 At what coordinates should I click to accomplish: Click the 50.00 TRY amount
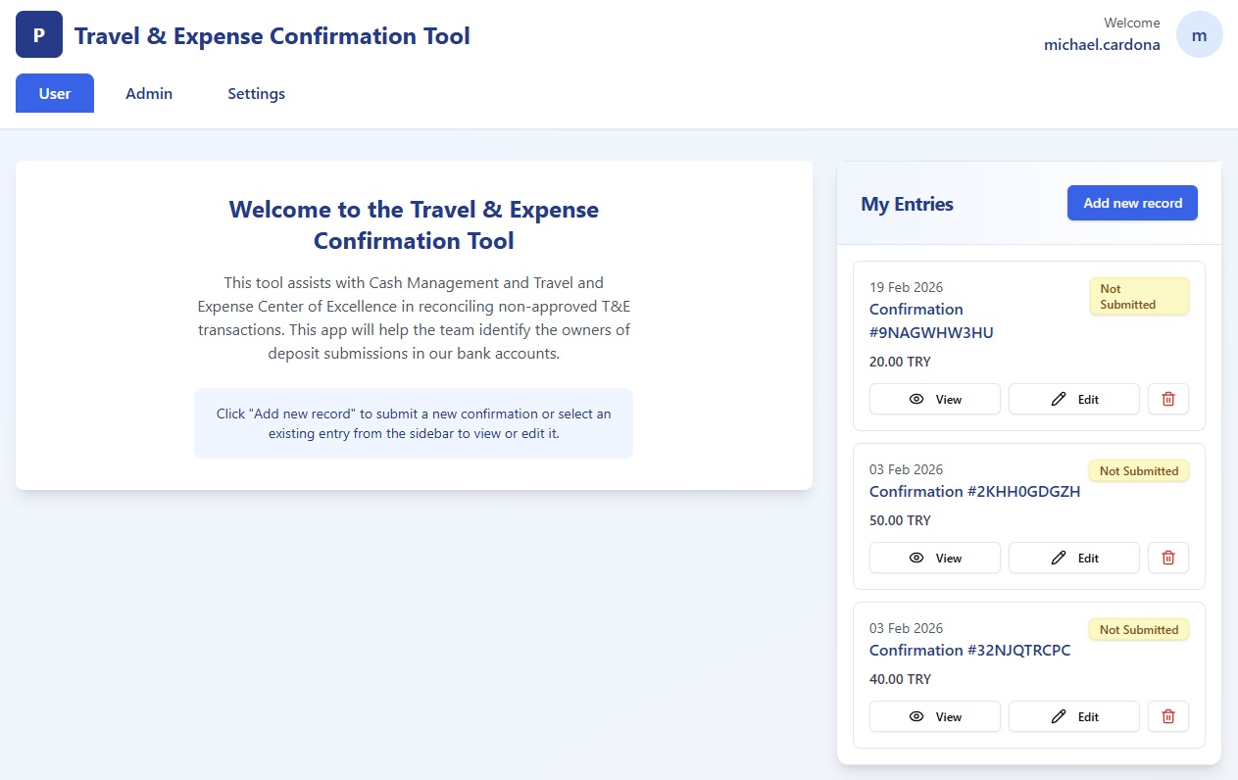point(900,520)
